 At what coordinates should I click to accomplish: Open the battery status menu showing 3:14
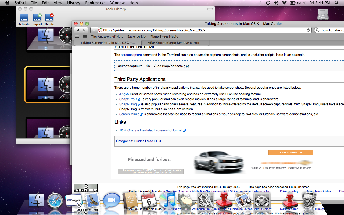[298, 3]
